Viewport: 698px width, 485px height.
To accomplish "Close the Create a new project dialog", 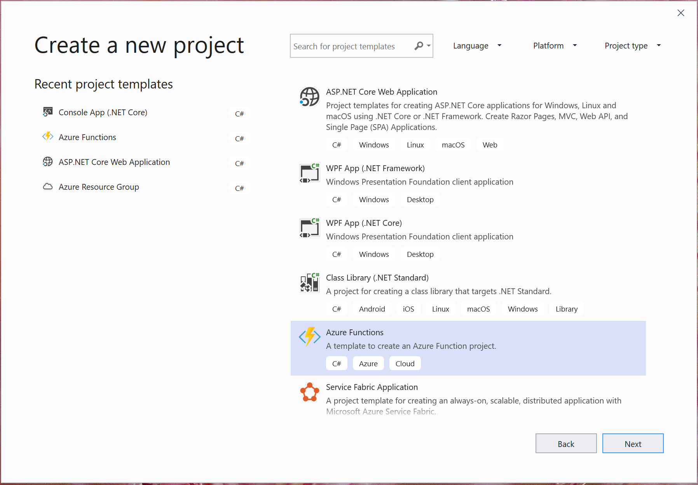I will point(681,13).
